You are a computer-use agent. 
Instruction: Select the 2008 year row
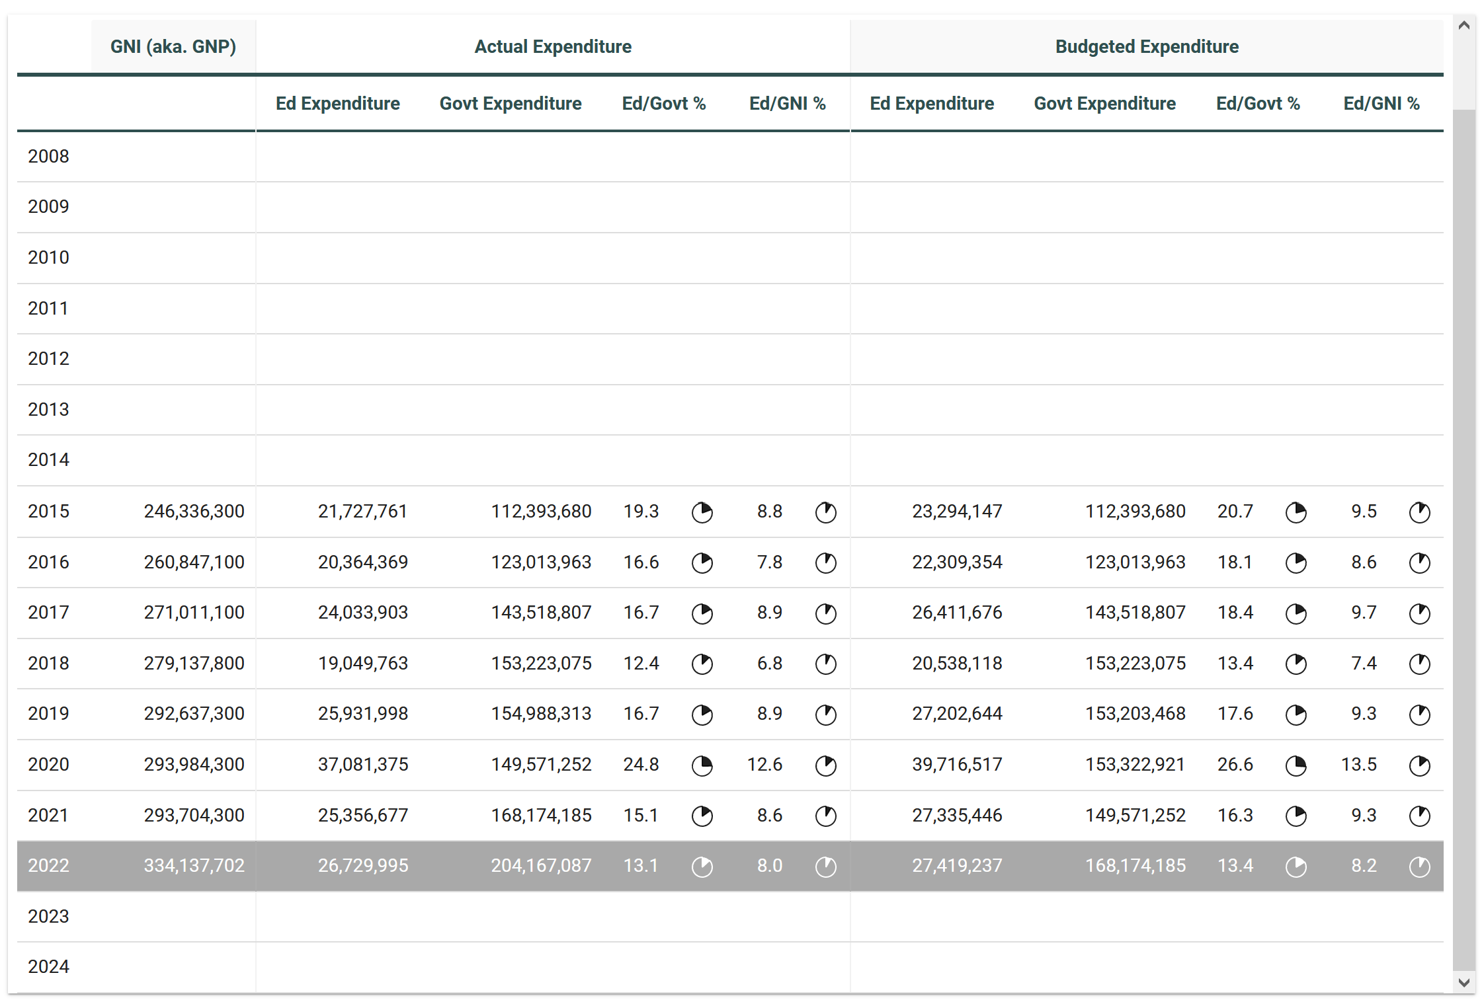click(x=48, y=157)
